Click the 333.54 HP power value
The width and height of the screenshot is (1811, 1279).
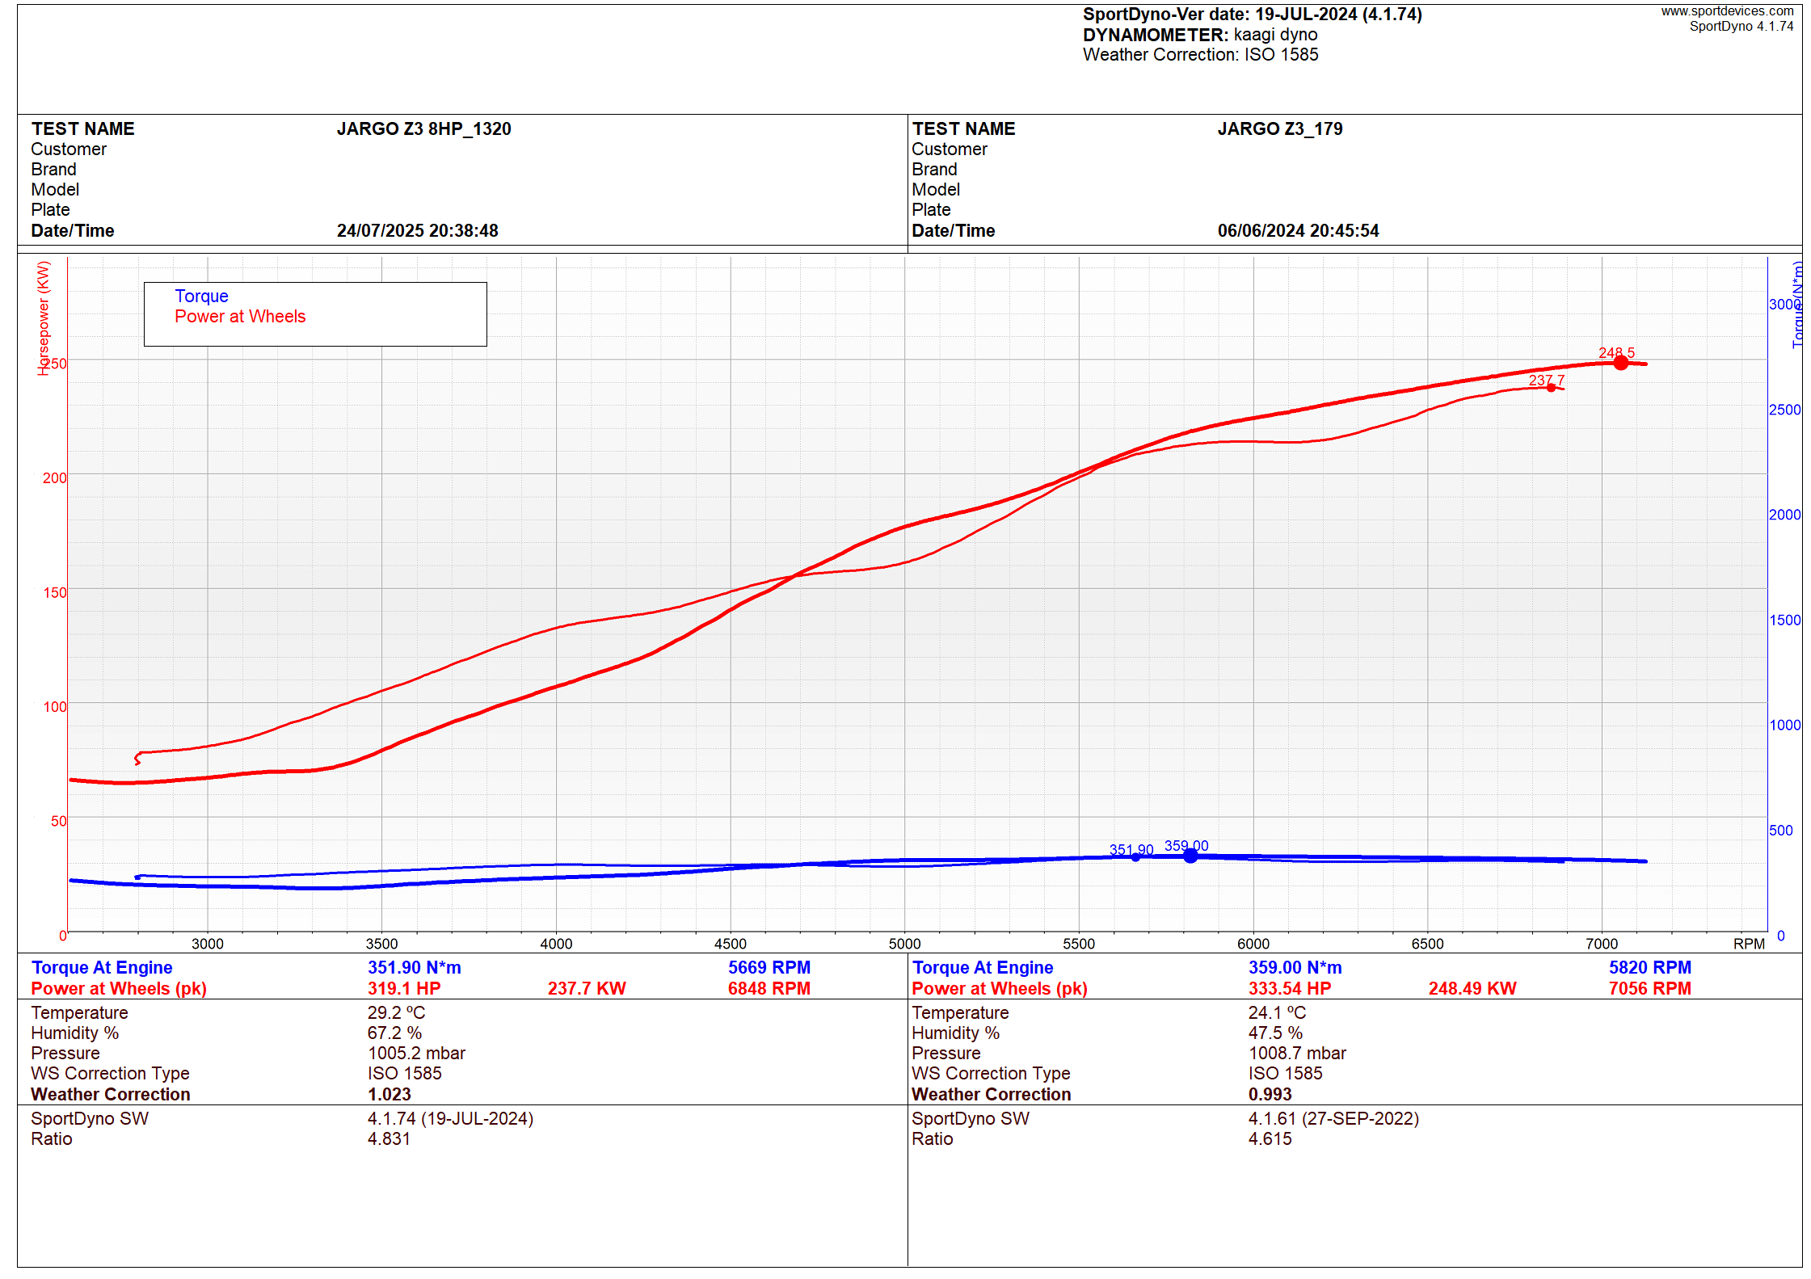(x=1289, y=989)
